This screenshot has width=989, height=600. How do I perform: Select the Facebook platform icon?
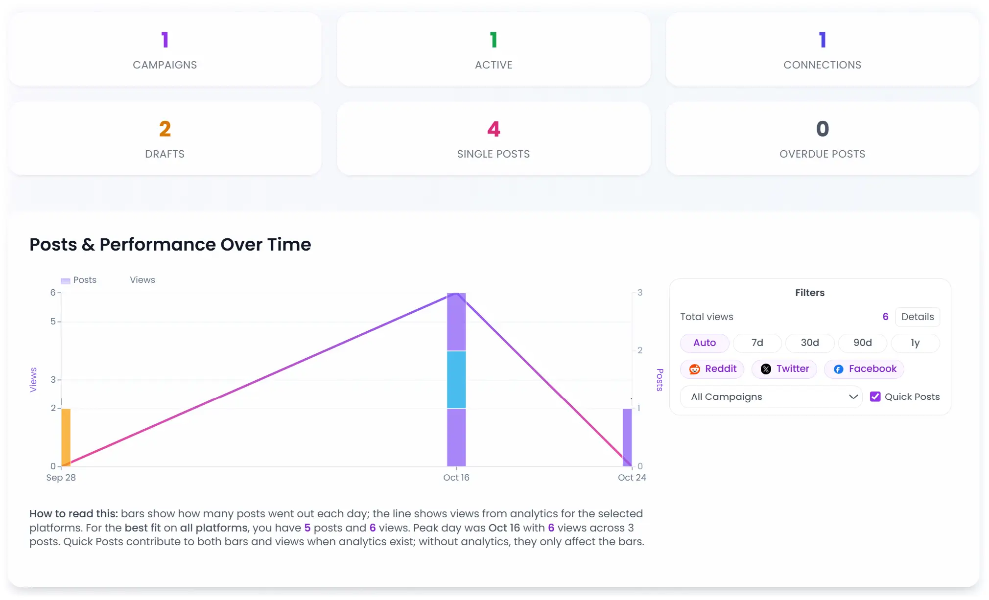point(838,369)
